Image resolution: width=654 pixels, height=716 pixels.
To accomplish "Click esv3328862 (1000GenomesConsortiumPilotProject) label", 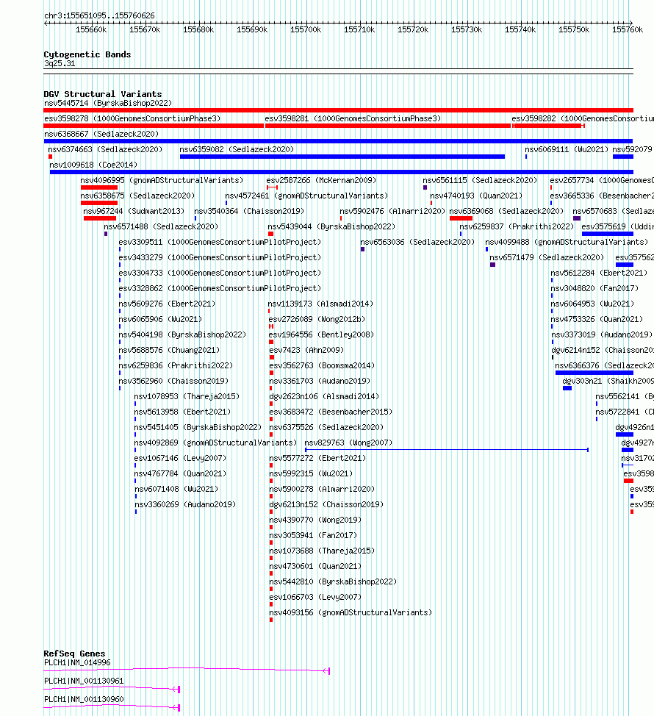I will pyautogui.click(x=220, y=289).
